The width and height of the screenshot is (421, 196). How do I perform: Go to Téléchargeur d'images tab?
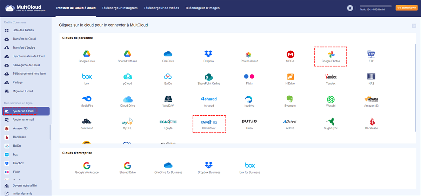point(202,8)
